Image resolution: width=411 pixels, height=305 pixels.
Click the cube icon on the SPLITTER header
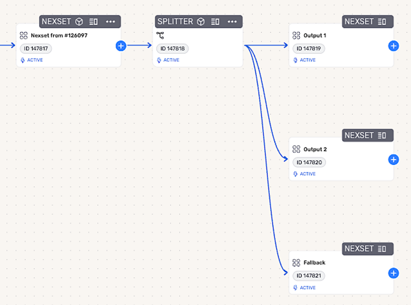201,21
